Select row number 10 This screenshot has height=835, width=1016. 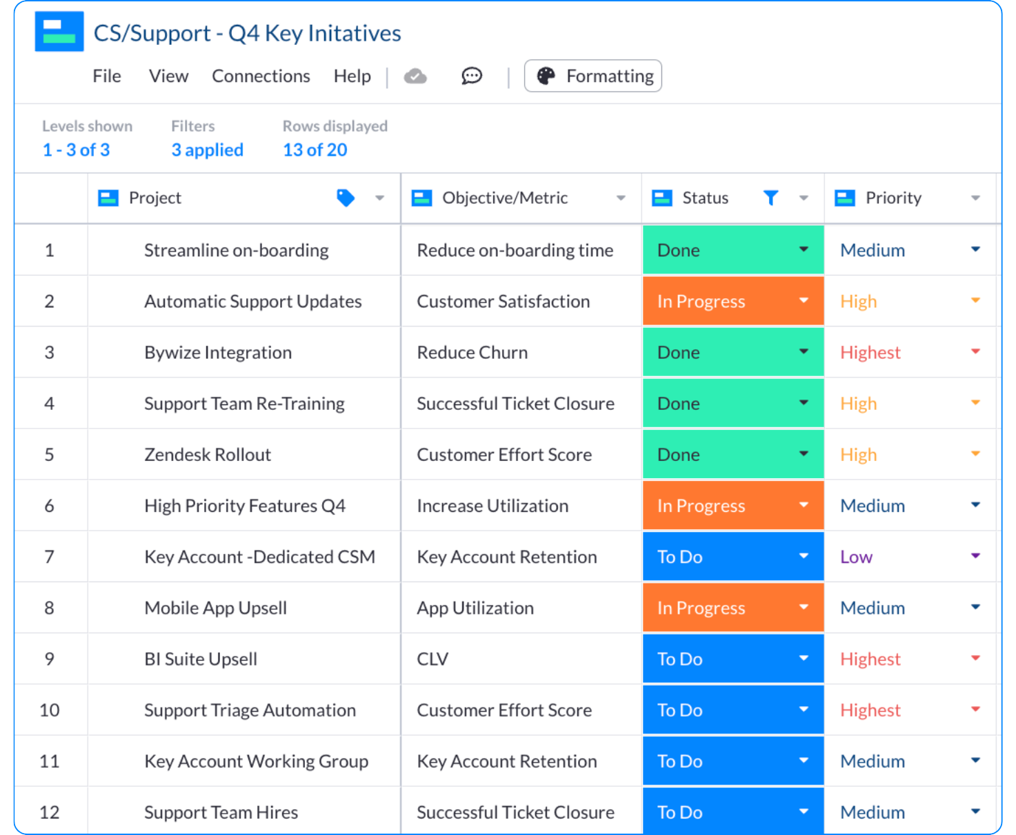pos(50,710)
